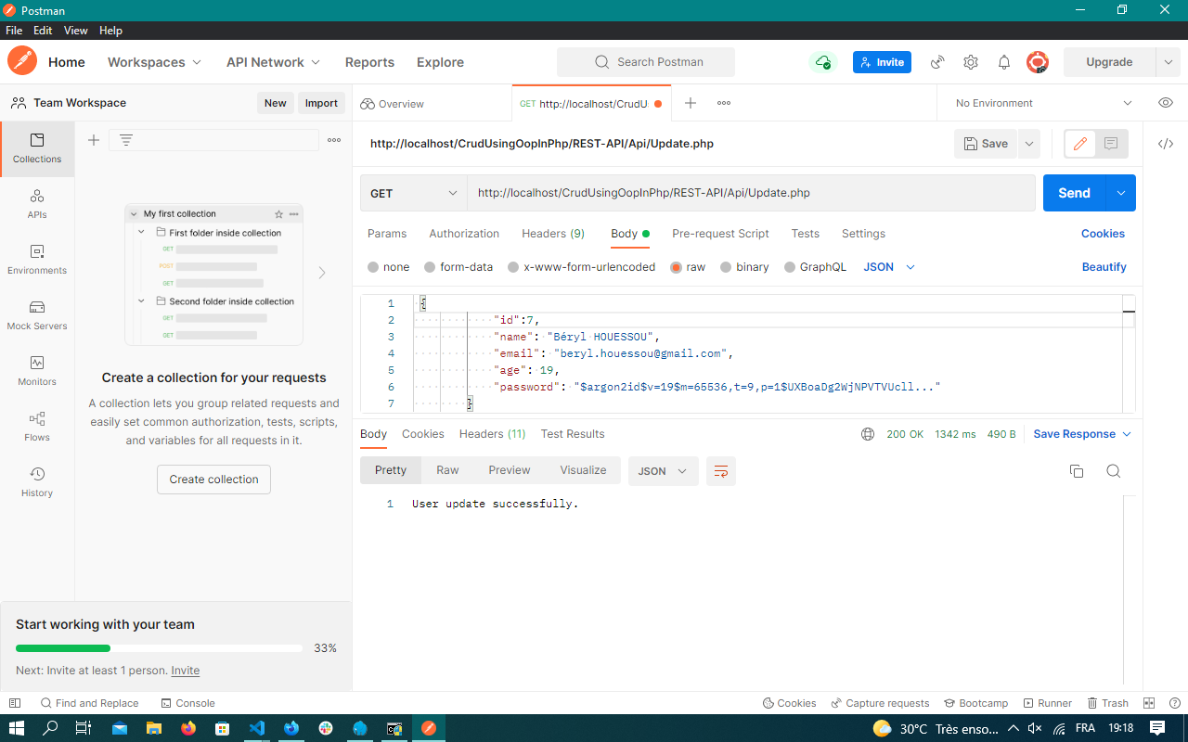1188x742 pixels.
Task: Expand the Workspaces menu
Action: pos(154,62)
